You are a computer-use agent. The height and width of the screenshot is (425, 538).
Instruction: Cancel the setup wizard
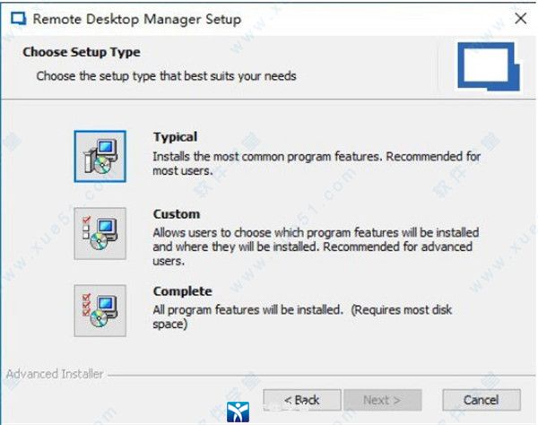pyautogui.click(x=481, y=399)
